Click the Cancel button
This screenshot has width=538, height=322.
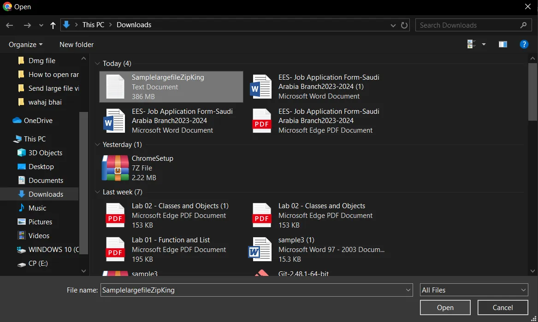pyautogui.click(x=503, y=308)
